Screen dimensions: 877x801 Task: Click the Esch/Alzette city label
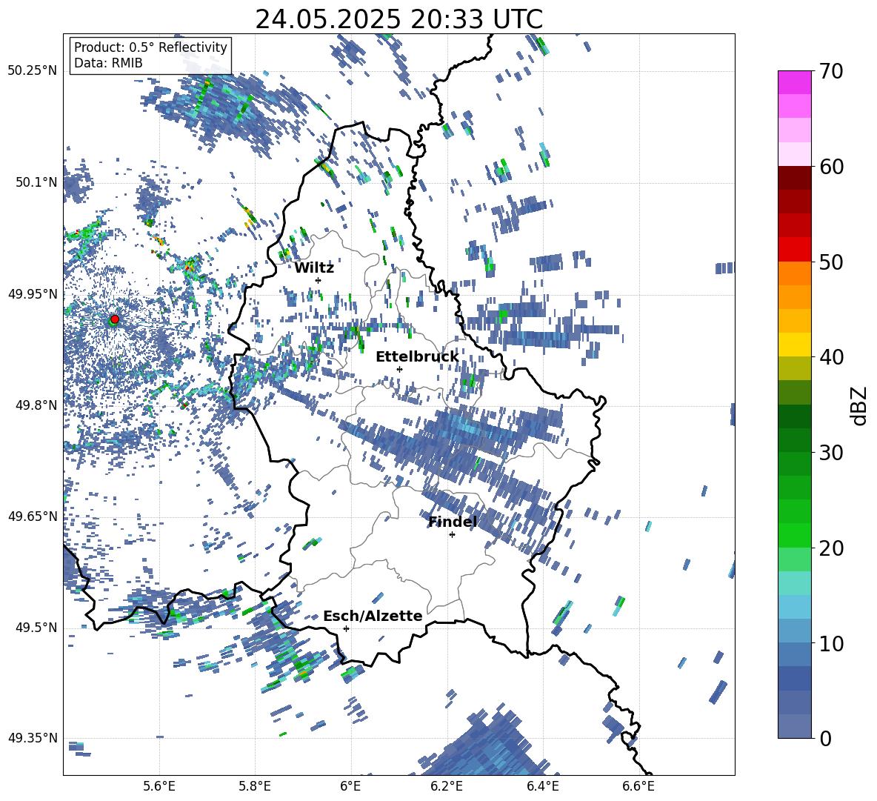[x=373, y=616]
